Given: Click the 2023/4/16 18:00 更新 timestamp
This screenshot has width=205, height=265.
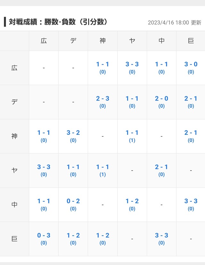Looking at the screenshot, I should [175, 22].
